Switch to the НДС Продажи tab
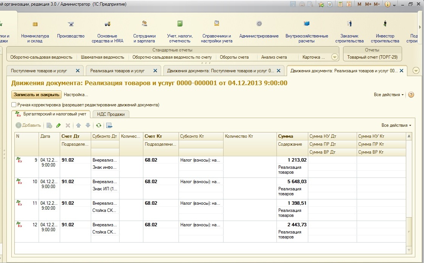The image size is (424, 263). click(111, 114)
